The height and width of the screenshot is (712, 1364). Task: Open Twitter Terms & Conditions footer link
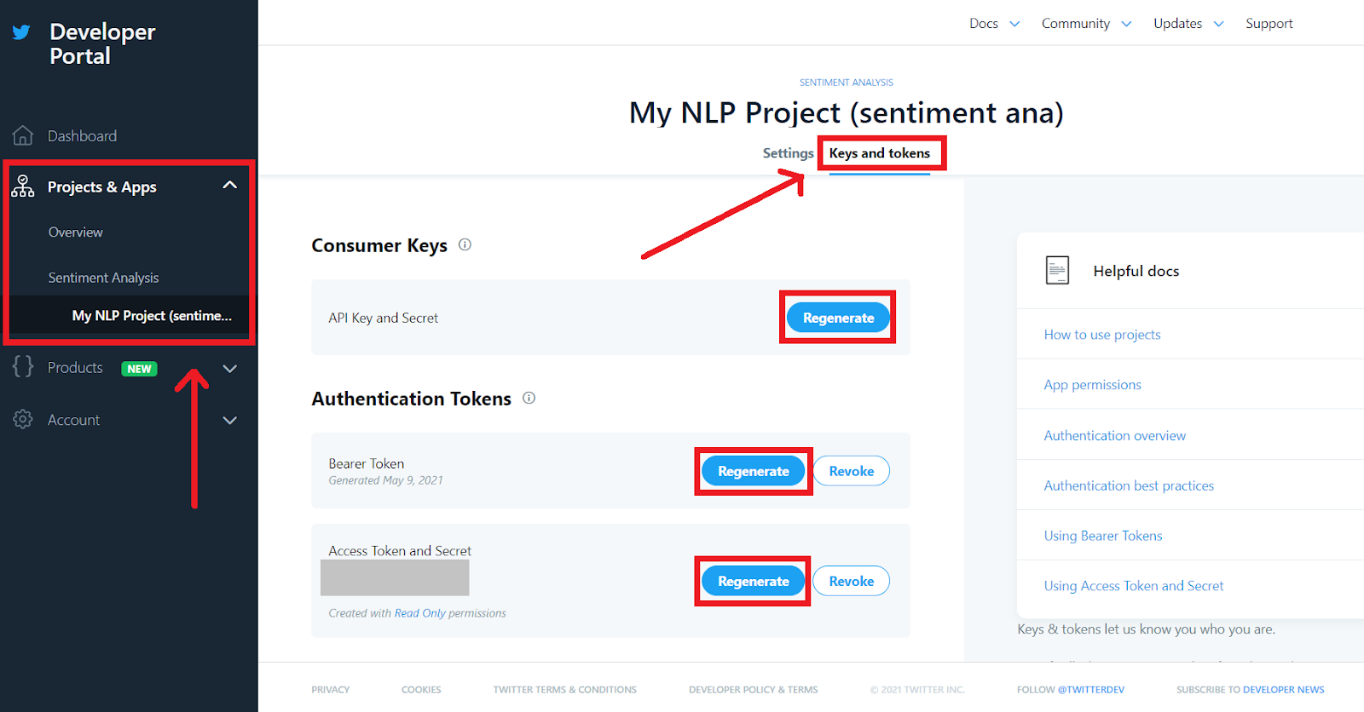[x=564, y=690]
